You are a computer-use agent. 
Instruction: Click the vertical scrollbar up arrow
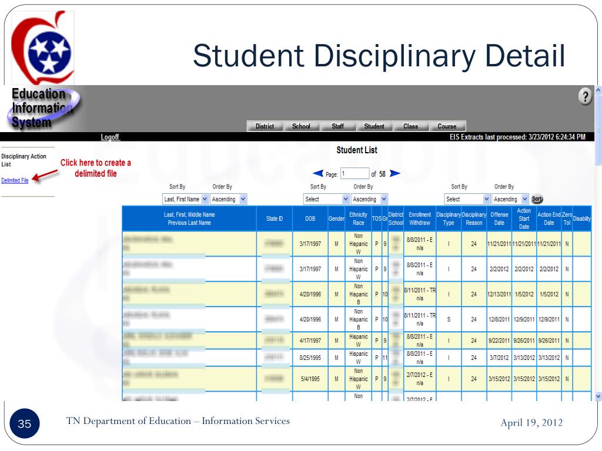pyautogui.click(x=598, y=90)
